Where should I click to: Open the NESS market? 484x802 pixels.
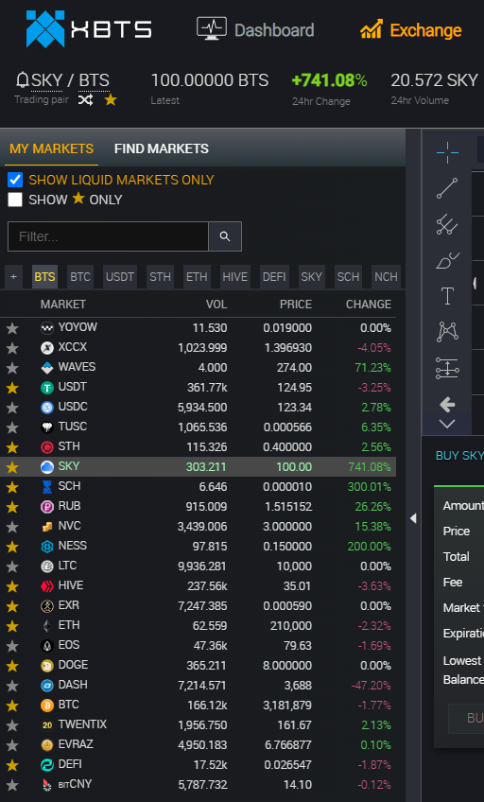(x=198, y=547)
